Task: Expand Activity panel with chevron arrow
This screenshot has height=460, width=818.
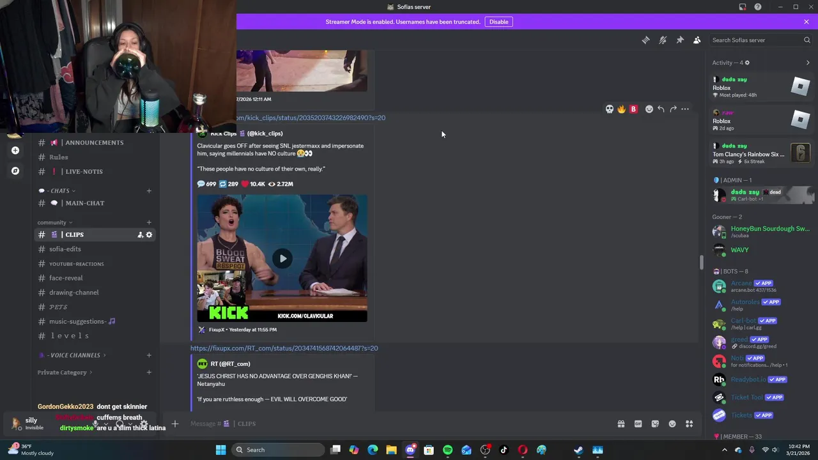Action: pyautogui.click(x=808, y=63)
